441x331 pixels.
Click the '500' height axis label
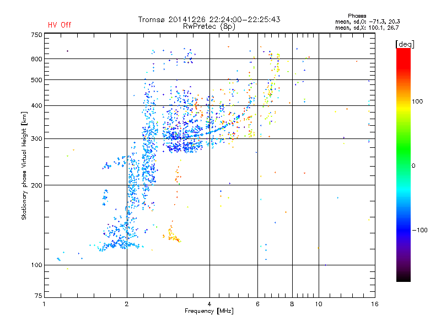click(36, 80)
